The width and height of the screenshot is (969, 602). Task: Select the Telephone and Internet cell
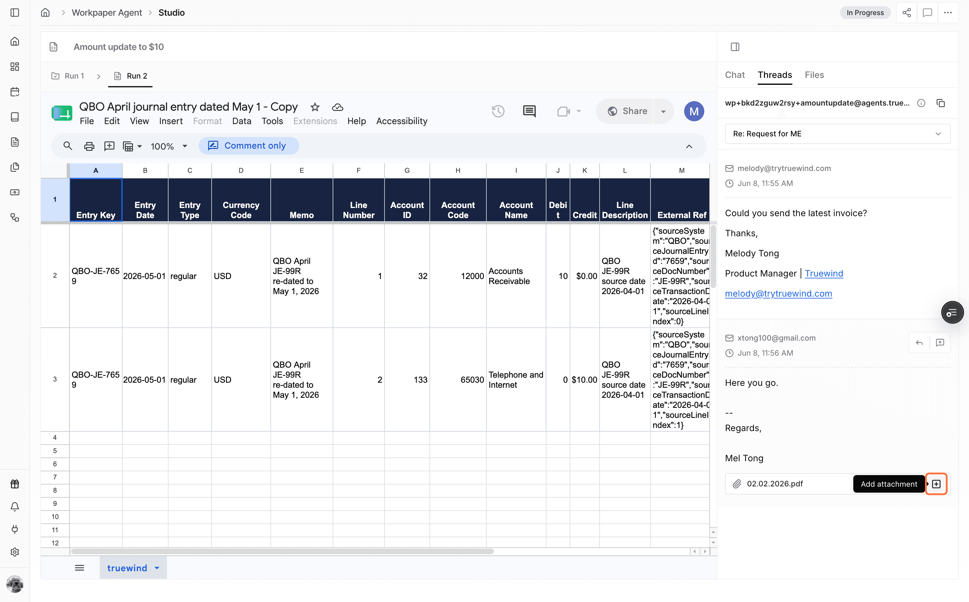click(516, 380)
